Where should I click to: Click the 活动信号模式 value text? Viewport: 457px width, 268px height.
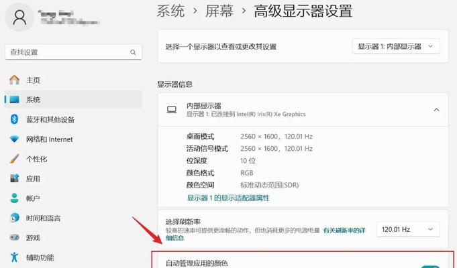276,149
